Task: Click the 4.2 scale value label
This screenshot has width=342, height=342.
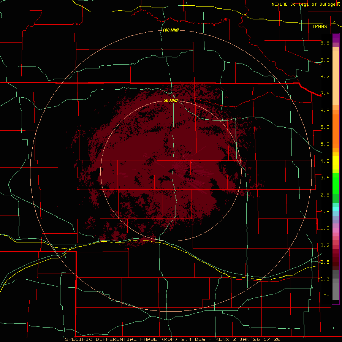Action: (325, 161)
